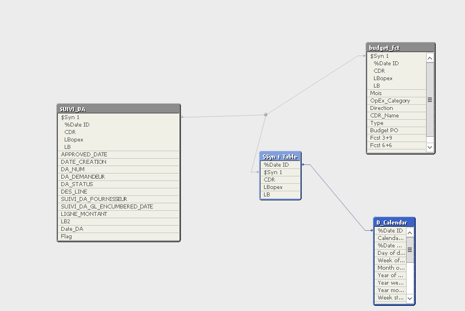Select the SUIVI_DA_FOURNISSEUR field

coord(94,199)
